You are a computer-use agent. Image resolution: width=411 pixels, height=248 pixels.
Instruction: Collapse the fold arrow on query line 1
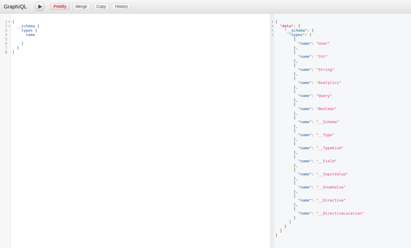click(9, 22)
